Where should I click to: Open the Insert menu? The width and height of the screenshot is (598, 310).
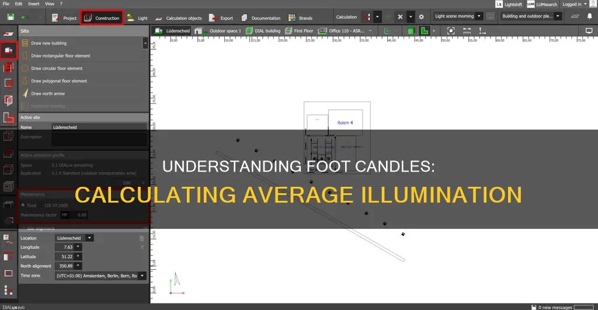[x=33, y=4]
